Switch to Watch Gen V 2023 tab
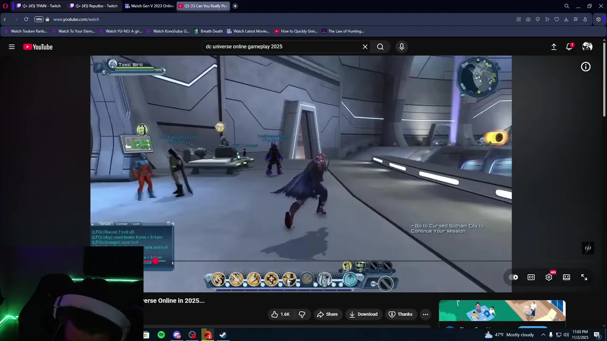Viewport: 607px width, 341px height. (149, 6)
